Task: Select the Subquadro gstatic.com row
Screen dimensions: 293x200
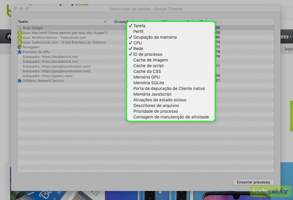Action: [x=47, y=76]
